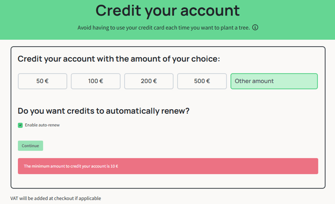Activate the highlighted Other amount box

tap(274, 81)
